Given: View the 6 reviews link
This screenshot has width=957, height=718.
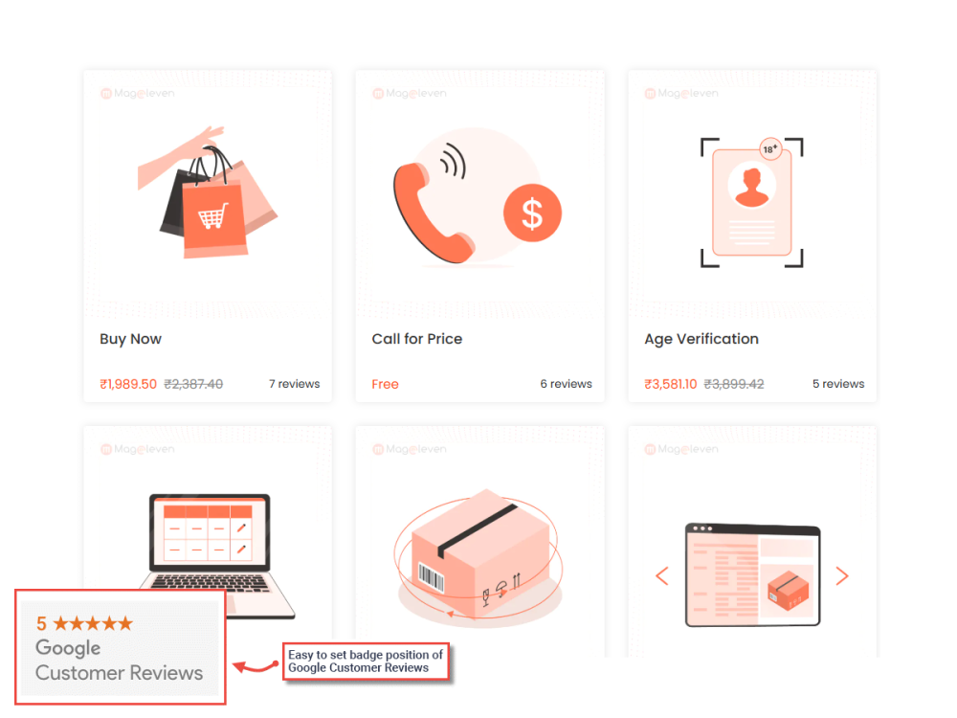Looking at the screenshot, I should (x=566, y=384).
